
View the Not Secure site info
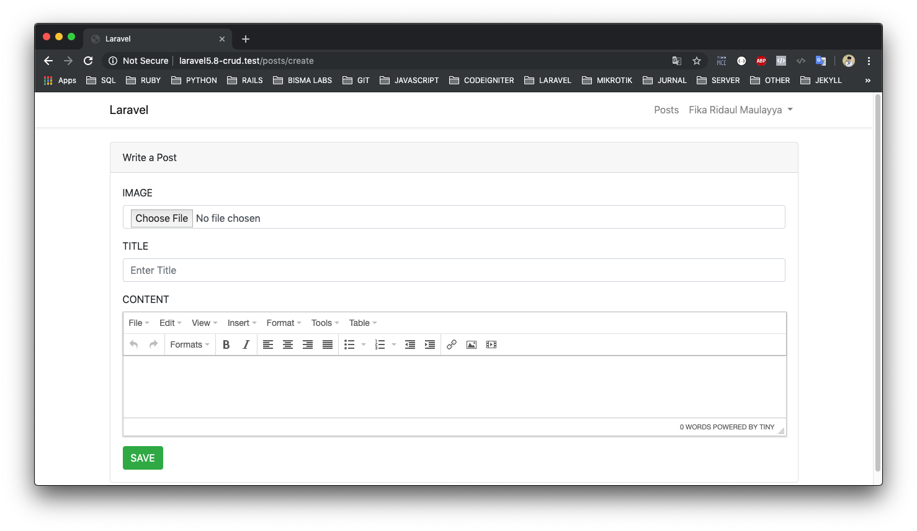coord(139,61)
